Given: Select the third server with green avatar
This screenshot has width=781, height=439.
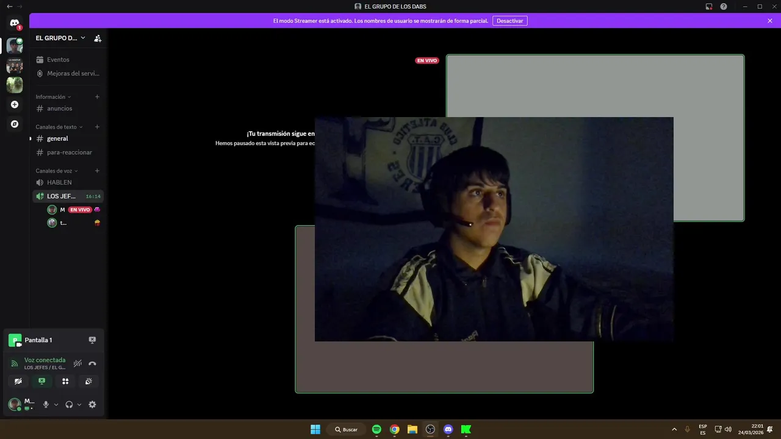Looking at the screenshot, I should point(15,85).
